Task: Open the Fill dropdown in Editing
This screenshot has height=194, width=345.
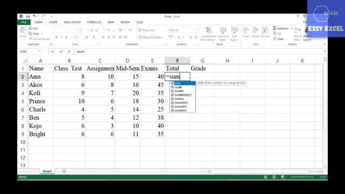Action: point(278,33)
